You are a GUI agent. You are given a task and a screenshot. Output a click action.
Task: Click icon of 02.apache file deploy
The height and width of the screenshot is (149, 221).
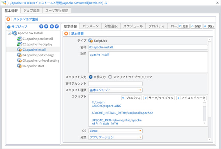[x=19, y=44]
